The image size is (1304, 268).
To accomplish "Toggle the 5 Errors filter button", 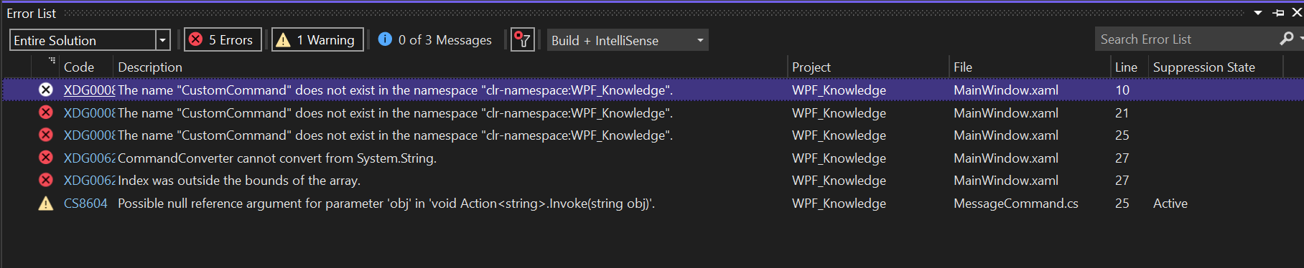I will [x=223, y=40].
